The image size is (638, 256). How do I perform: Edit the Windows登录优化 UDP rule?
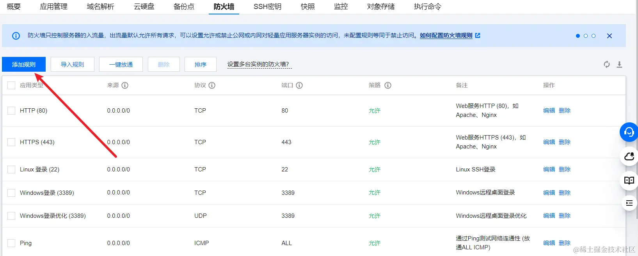549,216
